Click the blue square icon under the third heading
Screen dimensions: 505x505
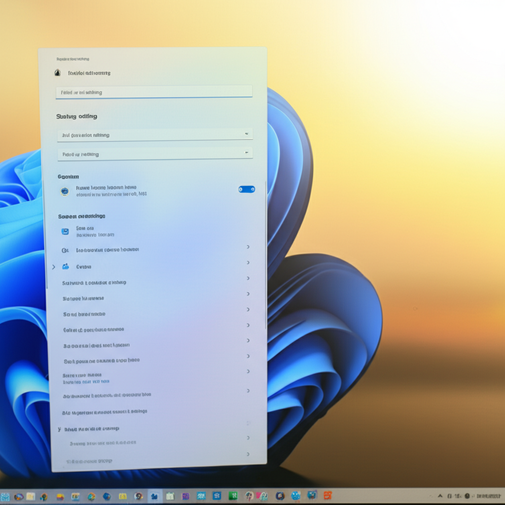(x=65, y=231)
